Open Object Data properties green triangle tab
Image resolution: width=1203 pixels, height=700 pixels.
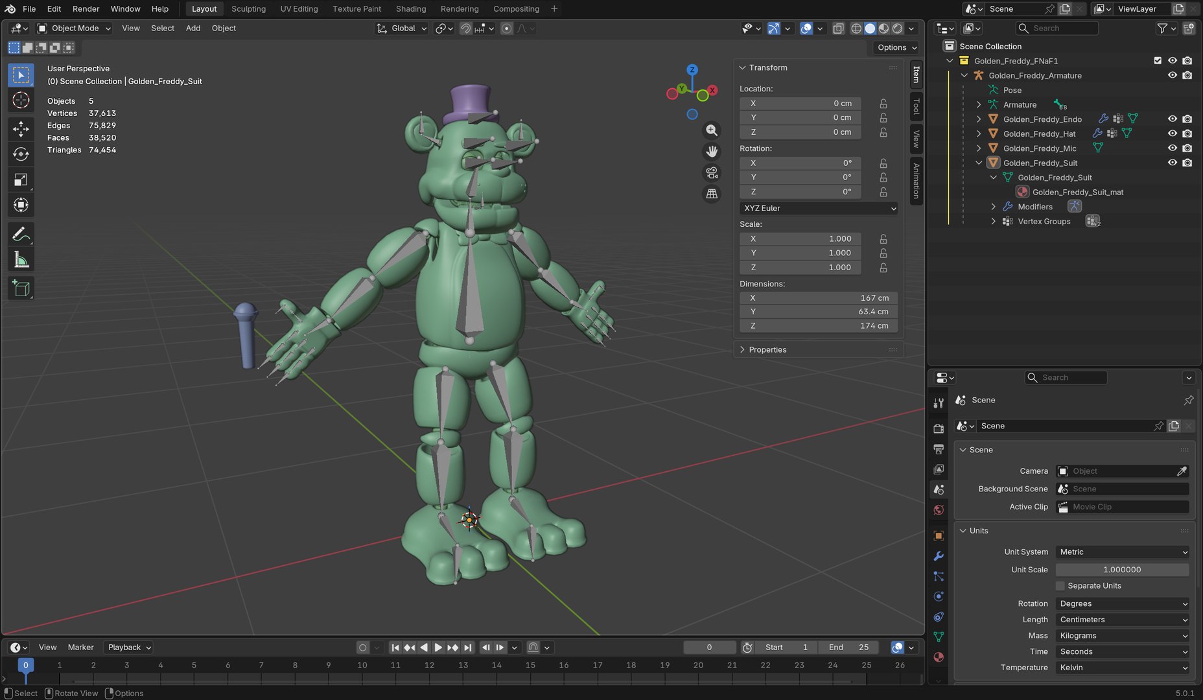coord(938,637)
